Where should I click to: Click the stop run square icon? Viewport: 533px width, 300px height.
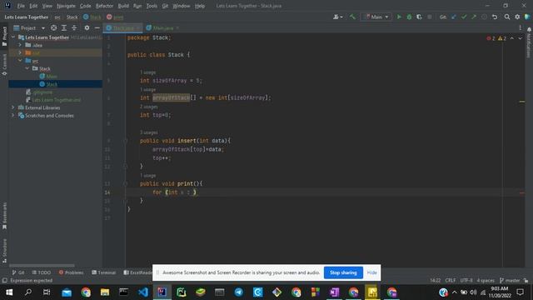coord(430,17)
